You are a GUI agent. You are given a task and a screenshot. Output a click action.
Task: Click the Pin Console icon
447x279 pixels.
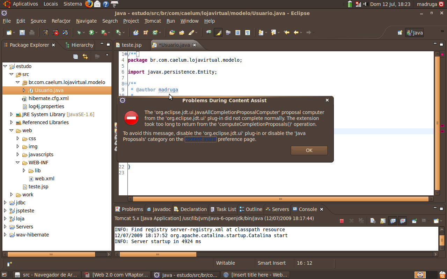[414, 221]
